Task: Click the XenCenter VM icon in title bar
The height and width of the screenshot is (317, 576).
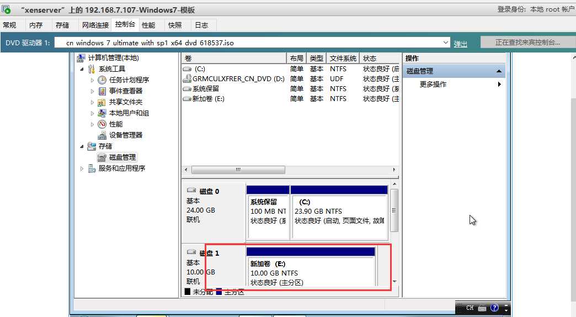Action: (x=6, y=9)
